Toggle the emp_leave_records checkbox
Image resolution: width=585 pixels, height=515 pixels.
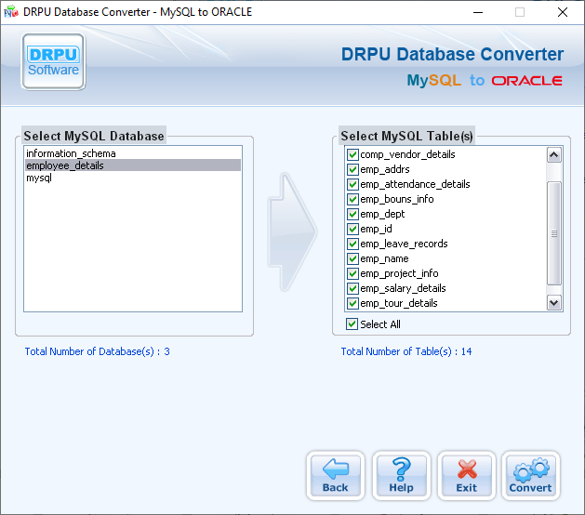pyautogui.click(x=352, y=244)
